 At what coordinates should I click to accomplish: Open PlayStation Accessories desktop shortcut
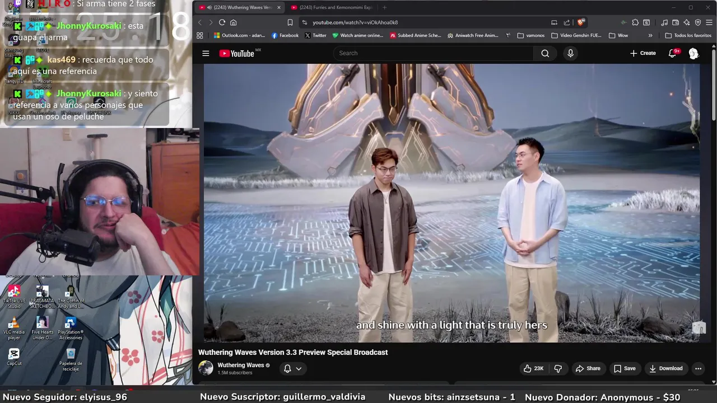click(x=71, y=329)
